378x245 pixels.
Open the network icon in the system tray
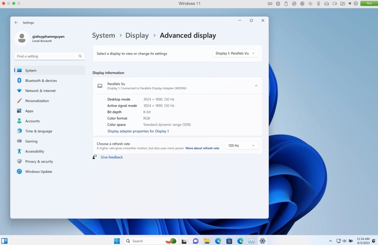click(x=338, y=241)
